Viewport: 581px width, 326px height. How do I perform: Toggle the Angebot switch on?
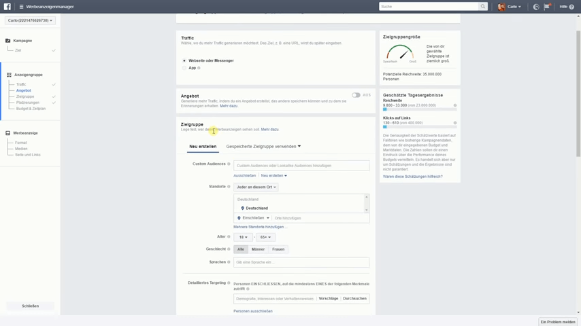(x=356, y=95)
